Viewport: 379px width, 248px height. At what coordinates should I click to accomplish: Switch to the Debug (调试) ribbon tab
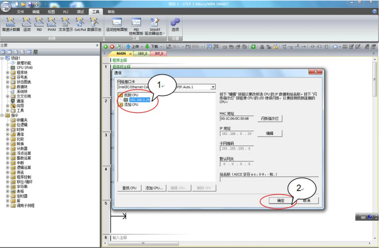(x=80, y=12)
